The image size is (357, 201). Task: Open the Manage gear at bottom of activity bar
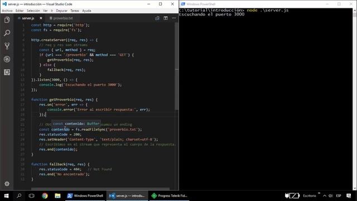tap(7, 184)
